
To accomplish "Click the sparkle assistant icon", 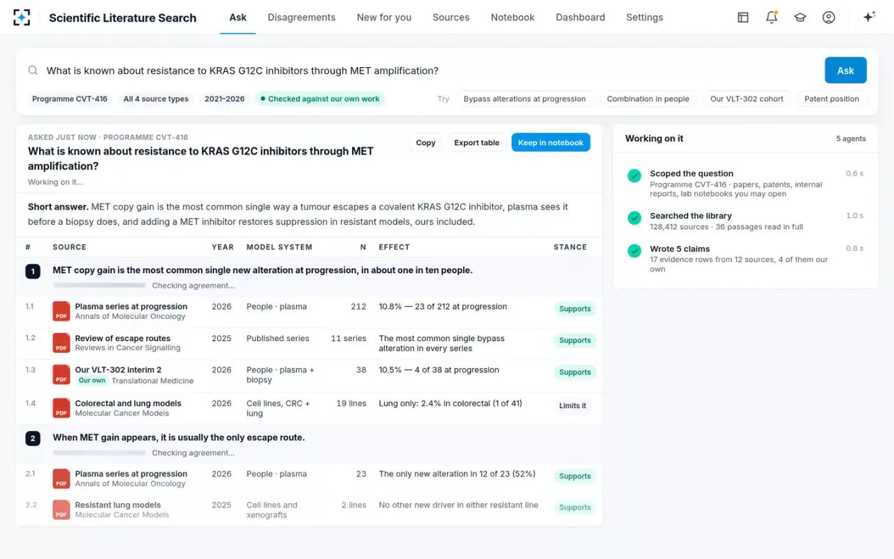I will (870, 17).
